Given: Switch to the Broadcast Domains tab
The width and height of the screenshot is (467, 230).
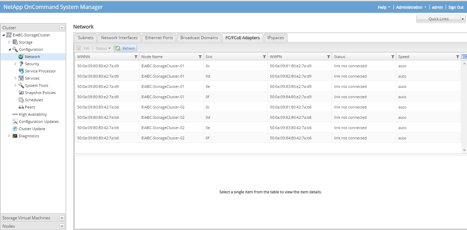Looking at the screenshot, I should tap(199, 38).
